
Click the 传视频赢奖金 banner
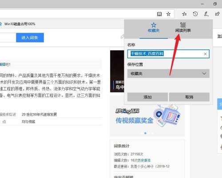coord(147,116)
